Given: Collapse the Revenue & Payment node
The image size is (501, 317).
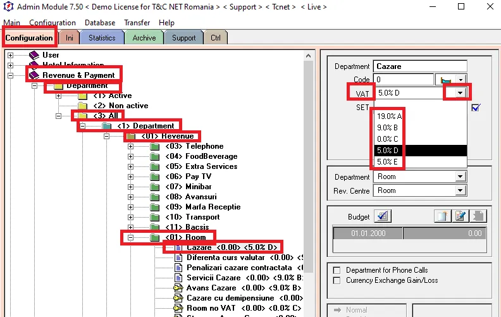Looking at the screenshot, I should 10,75.
